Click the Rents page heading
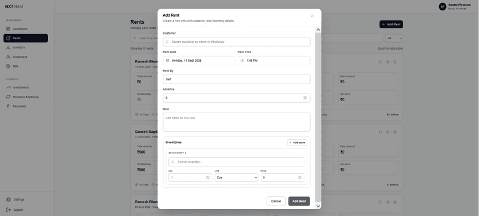Screen dimensions: 479x216 click(137, 22)
